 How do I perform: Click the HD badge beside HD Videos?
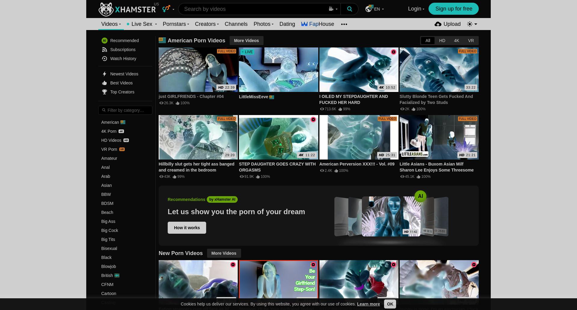click(126, 140)
